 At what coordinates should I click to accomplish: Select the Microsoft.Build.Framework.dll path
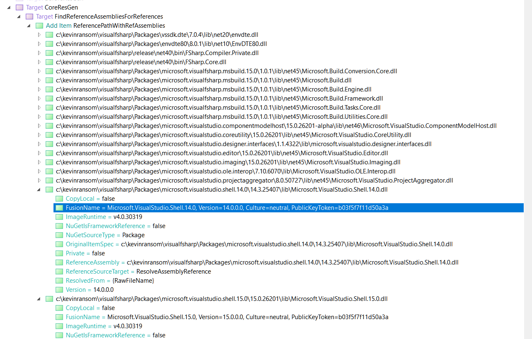219,99
